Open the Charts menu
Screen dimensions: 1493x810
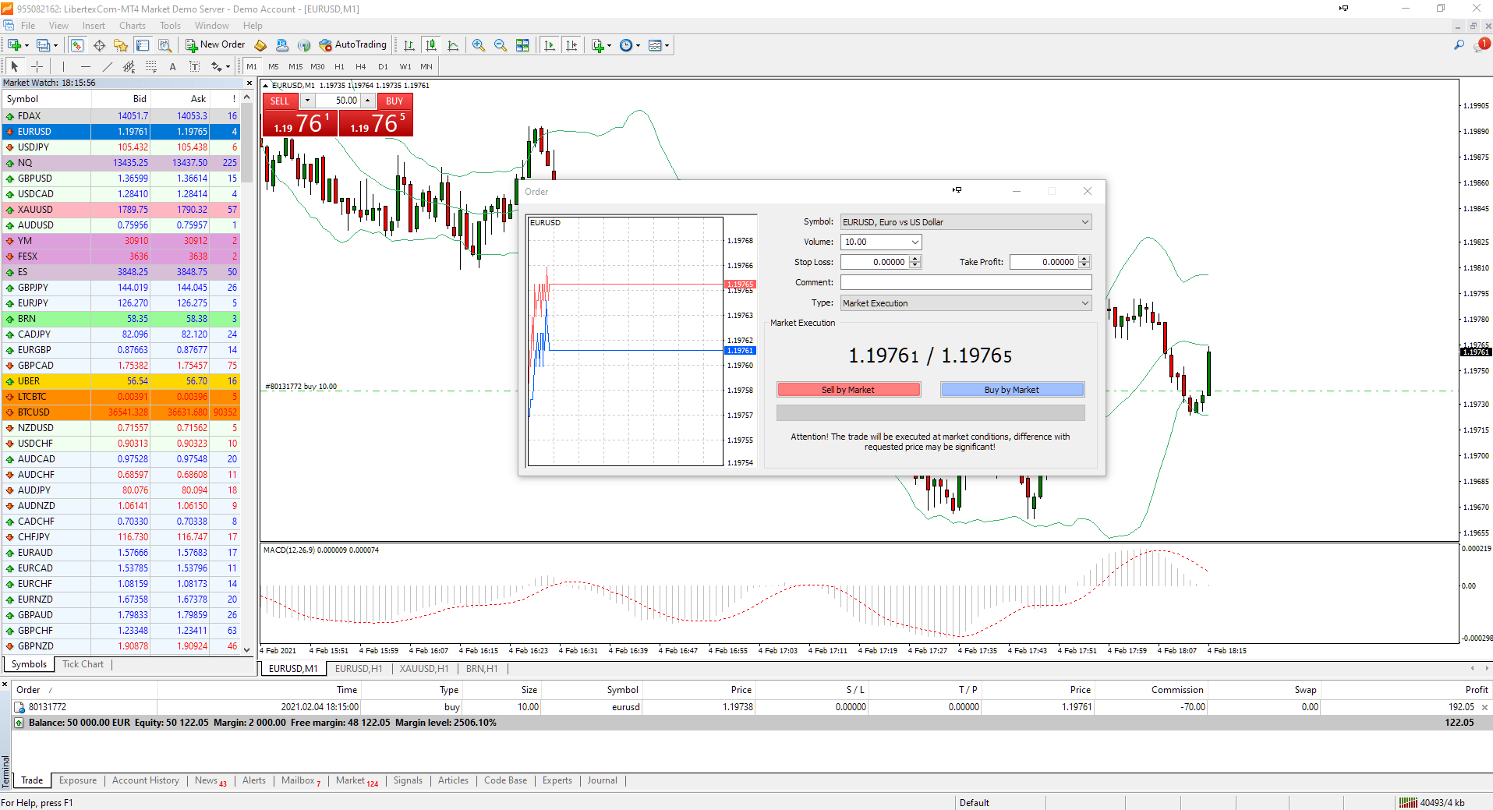[x=132, y=25]
